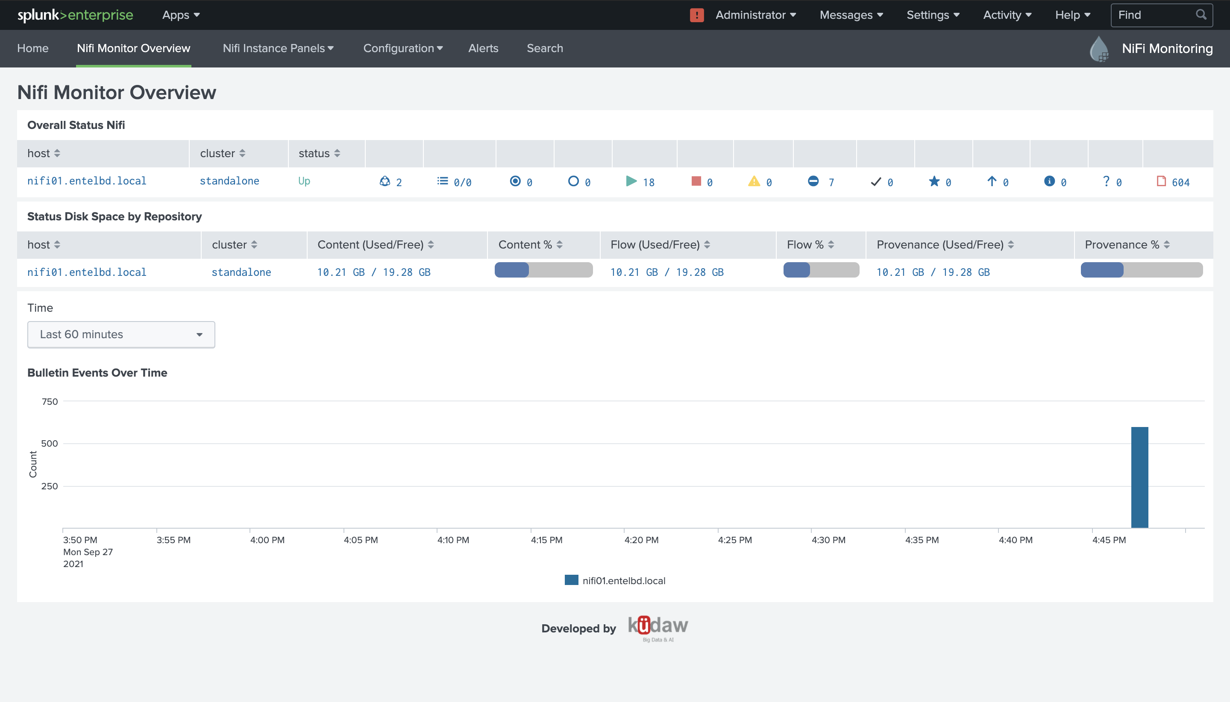Click the NiFi Monitoring app title
1230x702 pixels.
click(x=1167, y=49)
